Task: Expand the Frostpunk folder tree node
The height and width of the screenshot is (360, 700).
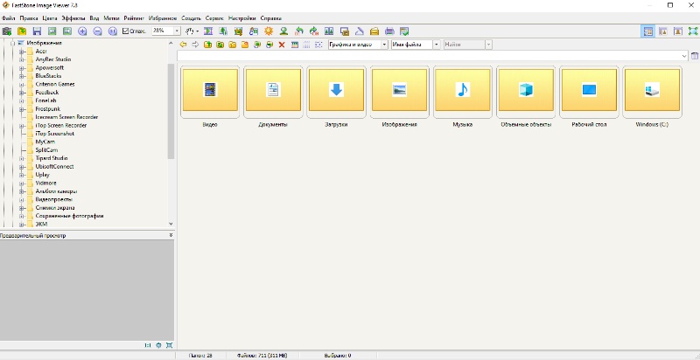Action: click(21, 110)
